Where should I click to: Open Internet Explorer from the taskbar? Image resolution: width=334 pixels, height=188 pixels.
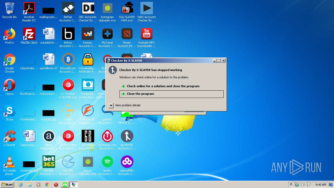click(21, 185)
